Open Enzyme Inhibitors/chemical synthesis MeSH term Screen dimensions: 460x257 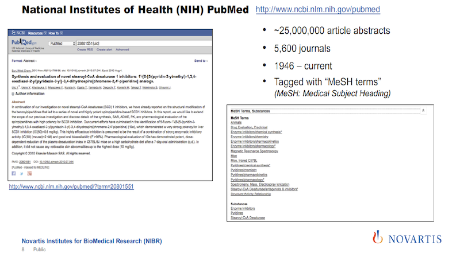click(x=256, y=132)
